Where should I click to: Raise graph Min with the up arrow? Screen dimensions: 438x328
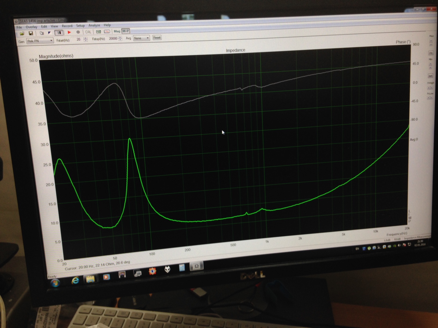tap(430, 64)
